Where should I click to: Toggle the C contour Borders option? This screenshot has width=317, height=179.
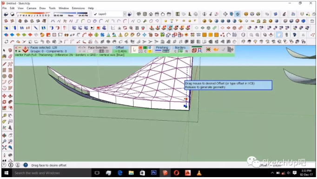pyautogui.click(x=176, y=51)
